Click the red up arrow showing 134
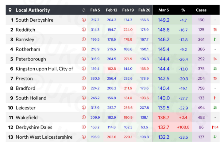 tap(215, 127)
